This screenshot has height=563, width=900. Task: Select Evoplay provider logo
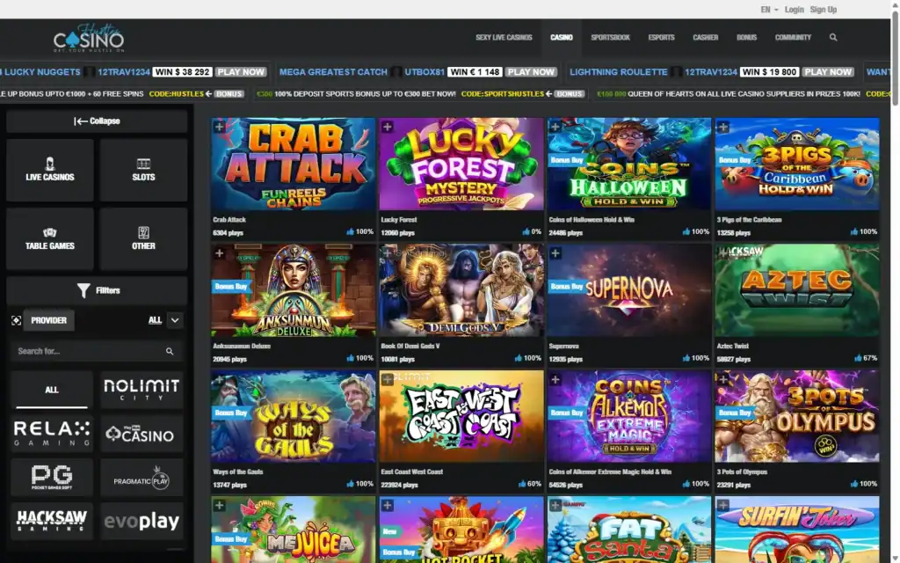(x=142, y=521)
